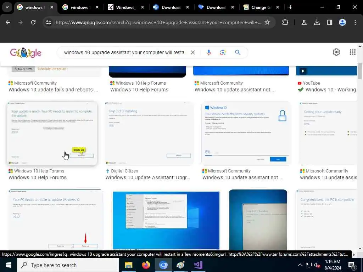
Task: Open the photographed 'Step 3 of 3' screen thumbnail
Action: [x=258, y=220]
